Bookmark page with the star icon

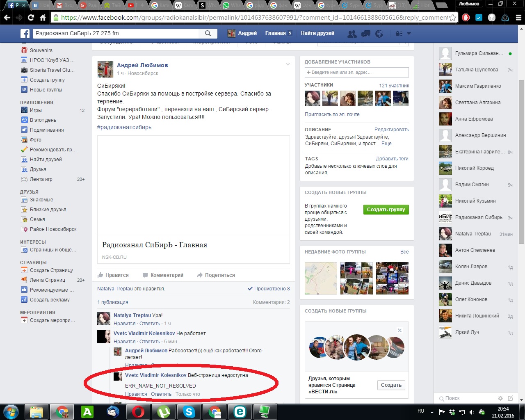coord(452,18)
